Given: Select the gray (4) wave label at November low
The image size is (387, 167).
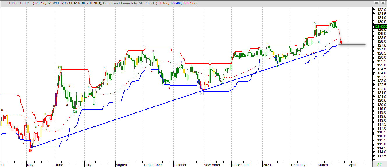Looking at the screenshot, I should 202,93.
